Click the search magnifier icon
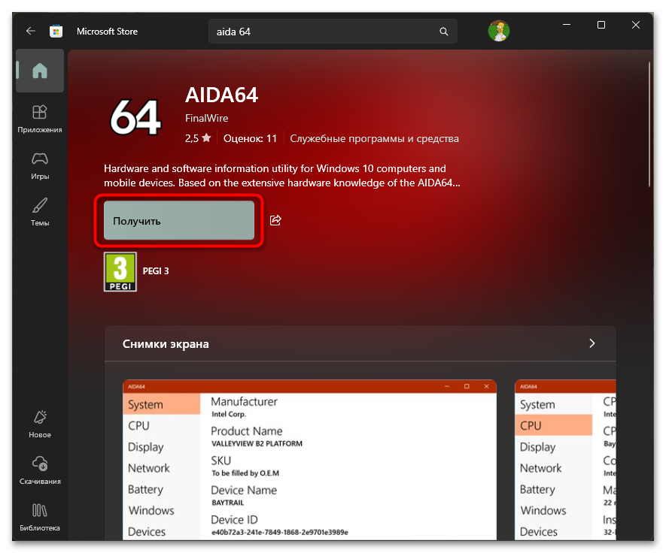 [444, 32]
